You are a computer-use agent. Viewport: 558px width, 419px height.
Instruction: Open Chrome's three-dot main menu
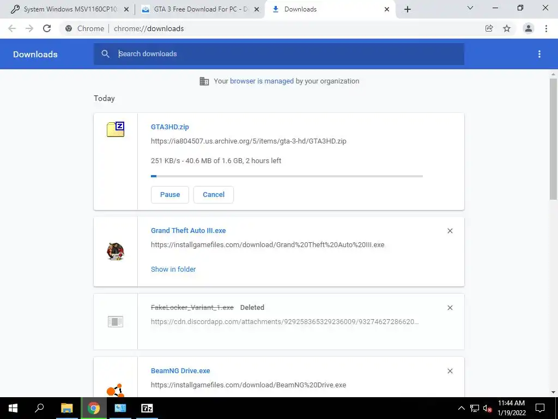546,28
